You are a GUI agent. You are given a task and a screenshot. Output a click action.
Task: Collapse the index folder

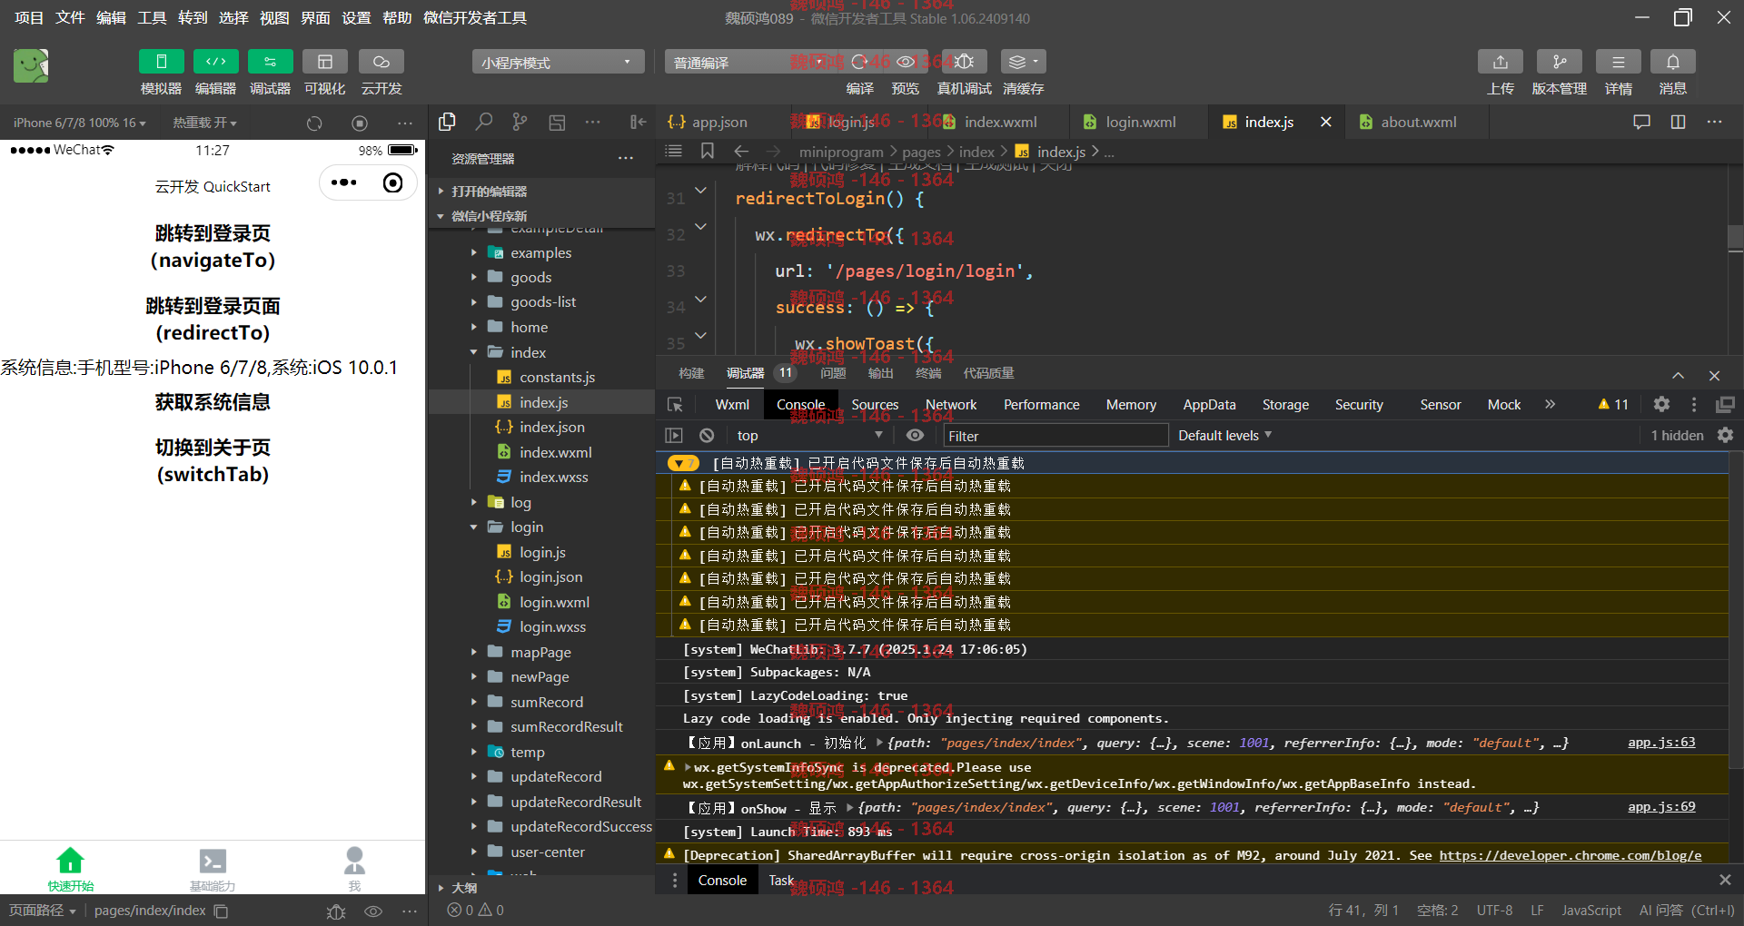click(x=542, y=352)
